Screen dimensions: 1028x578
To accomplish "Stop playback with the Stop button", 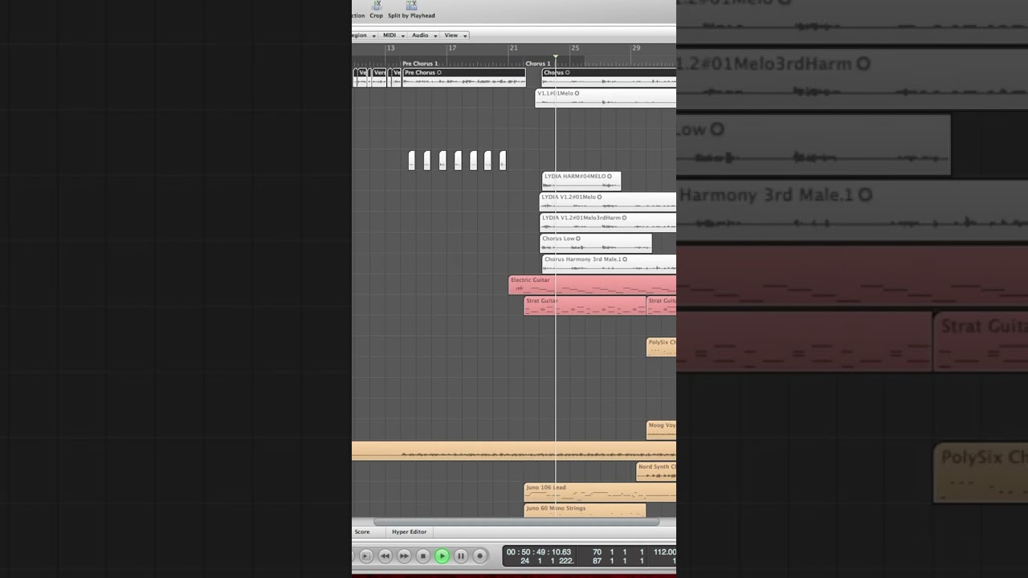I will click(423, 556).
